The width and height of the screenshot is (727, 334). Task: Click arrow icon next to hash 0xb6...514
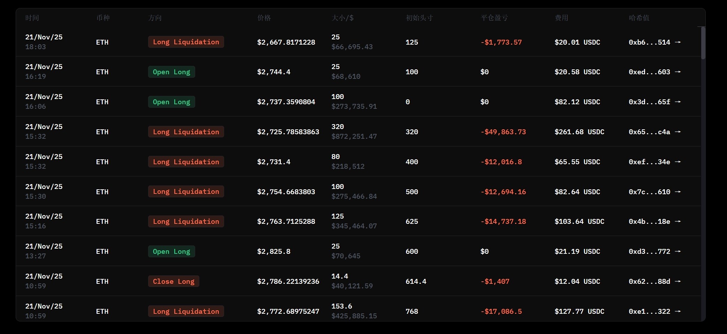click(678, 42)
